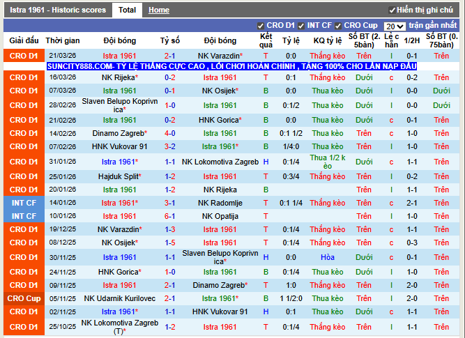Open NK Udarnik Kurilovec team link
The height and width of the screenshot is (338, 465).
pyautogui.click(x=119, y=298)
